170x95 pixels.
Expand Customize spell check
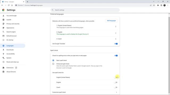(85, 92)
